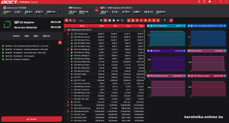Open the CPU core grid expander
The height and width of the screenshot is (123, 229).
click(x=60, y=12)
